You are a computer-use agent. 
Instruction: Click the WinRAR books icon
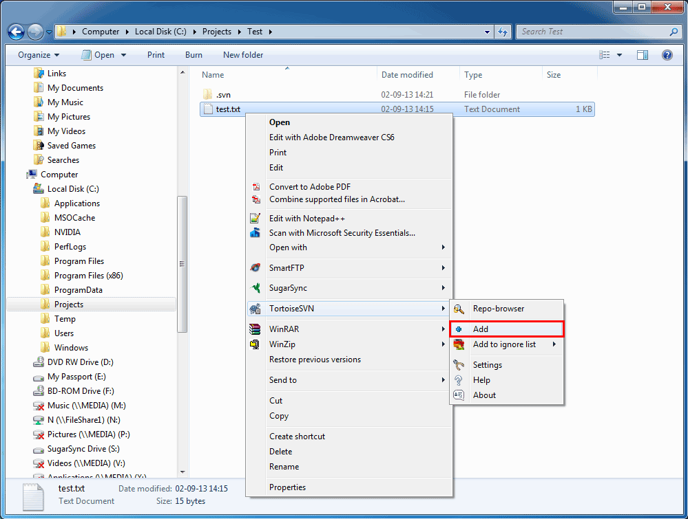(255, 329)
